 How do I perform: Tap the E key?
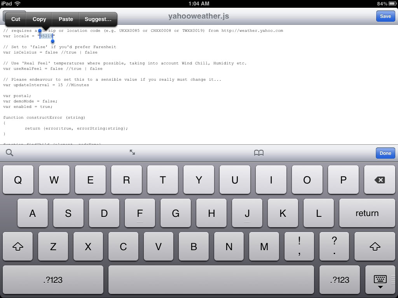(x=90, y=180)
